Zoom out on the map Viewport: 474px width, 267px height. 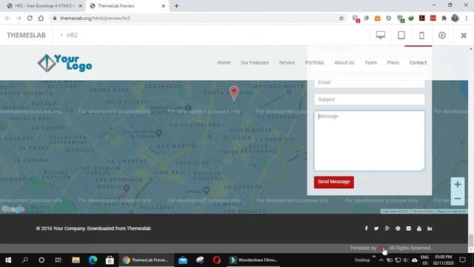tap(458, 199)
